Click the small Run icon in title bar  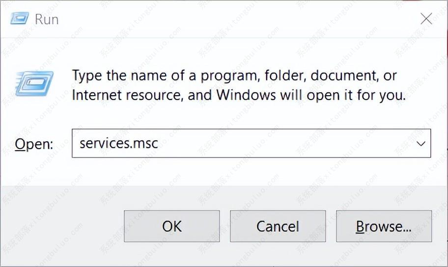tap(20, 19)
